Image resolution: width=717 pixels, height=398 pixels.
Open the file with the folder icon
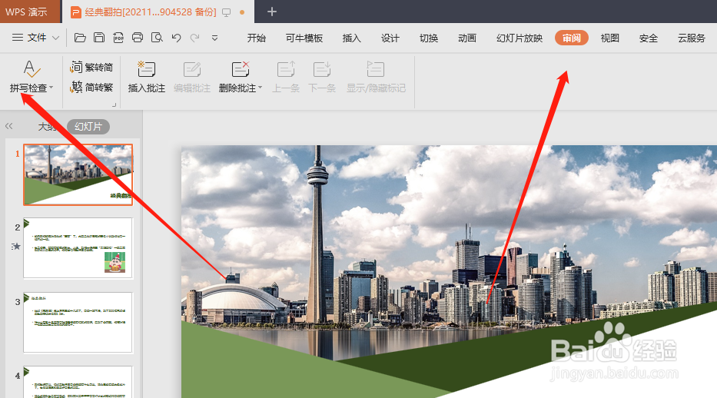[x=80, y=38]
